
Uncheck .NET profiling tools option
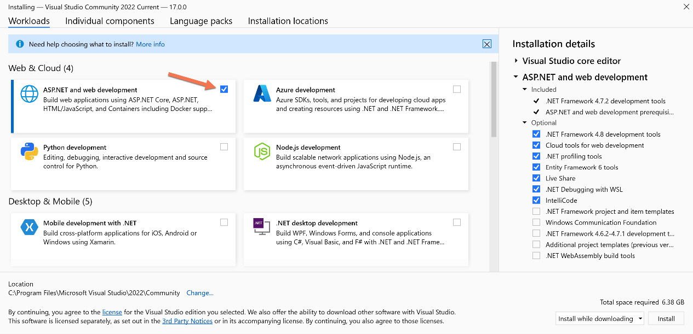click(536, 156)
